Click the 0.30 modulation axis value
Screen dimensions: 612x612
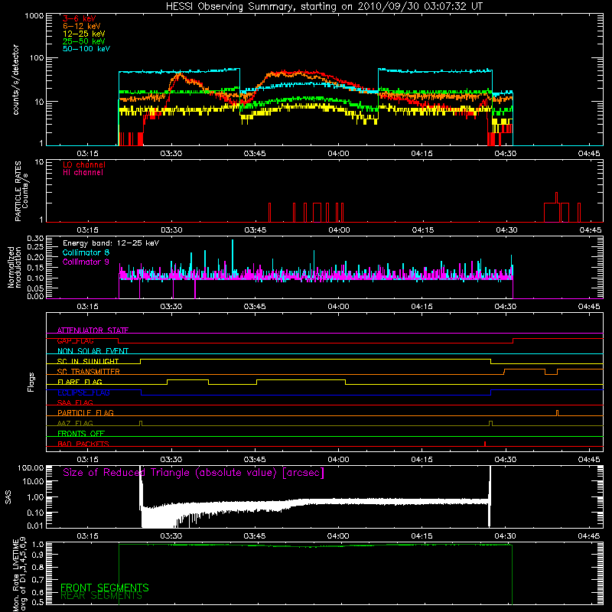pyautogui.click(x=35, y=238)
